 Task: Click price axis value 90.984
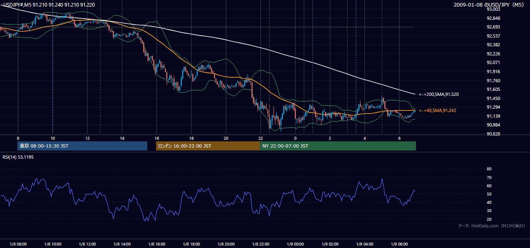493,125
